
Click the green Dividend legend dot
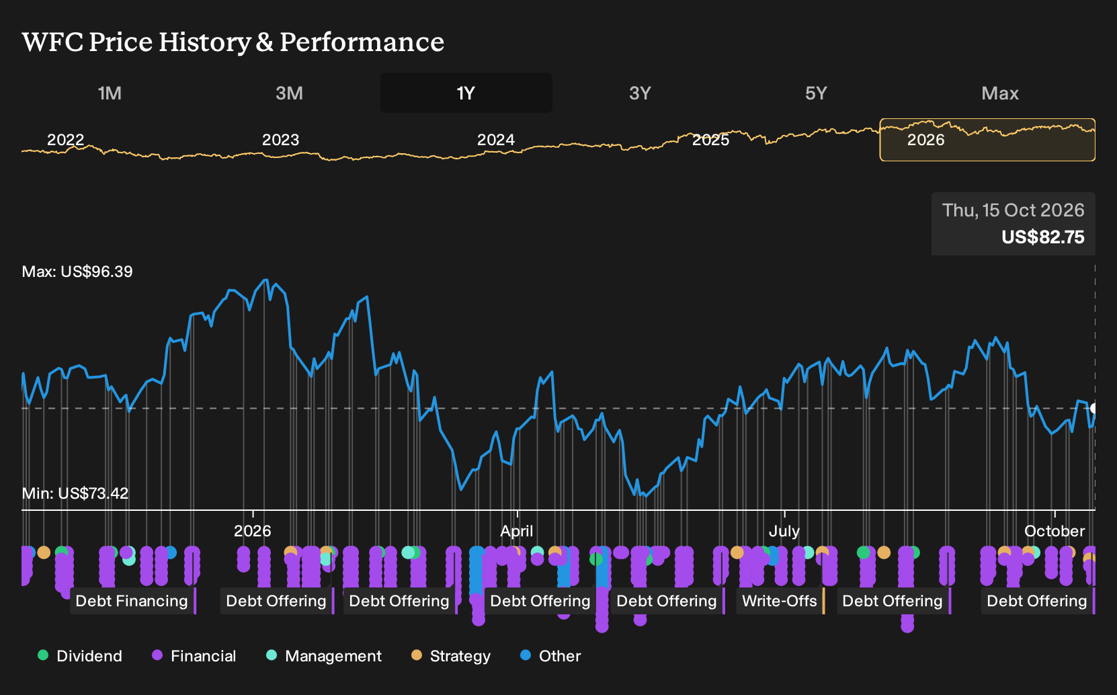pos(43,655)
